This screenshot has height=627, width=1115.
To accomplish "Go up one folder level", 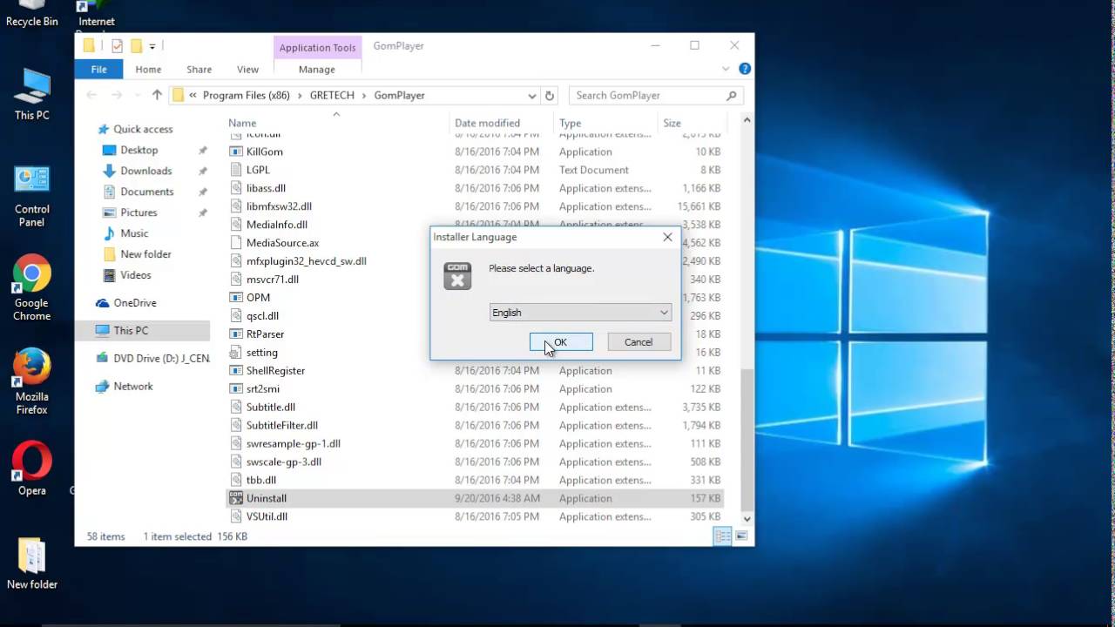I will [x=157, y=95].
